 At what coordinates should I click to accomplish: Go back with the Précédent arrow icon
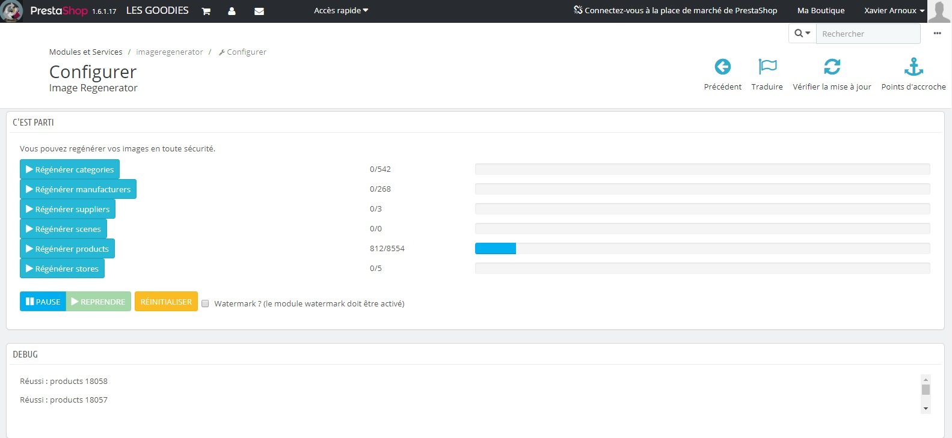(723, 67)
